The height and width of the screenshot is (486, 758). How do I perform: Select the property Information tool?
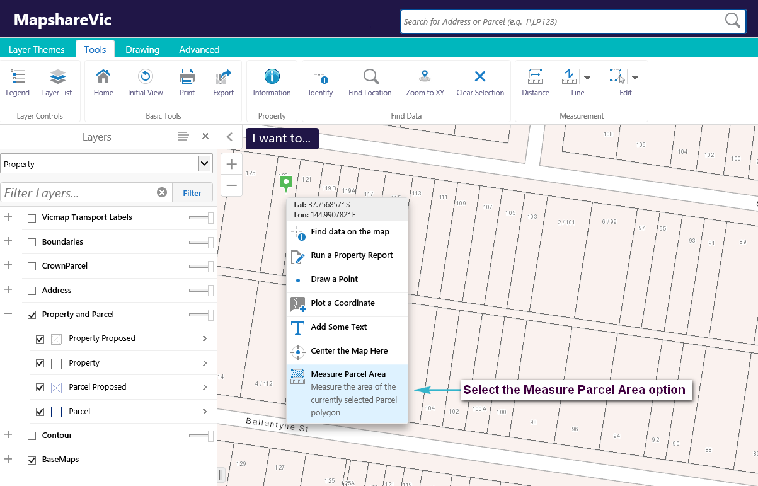(272, 83)
